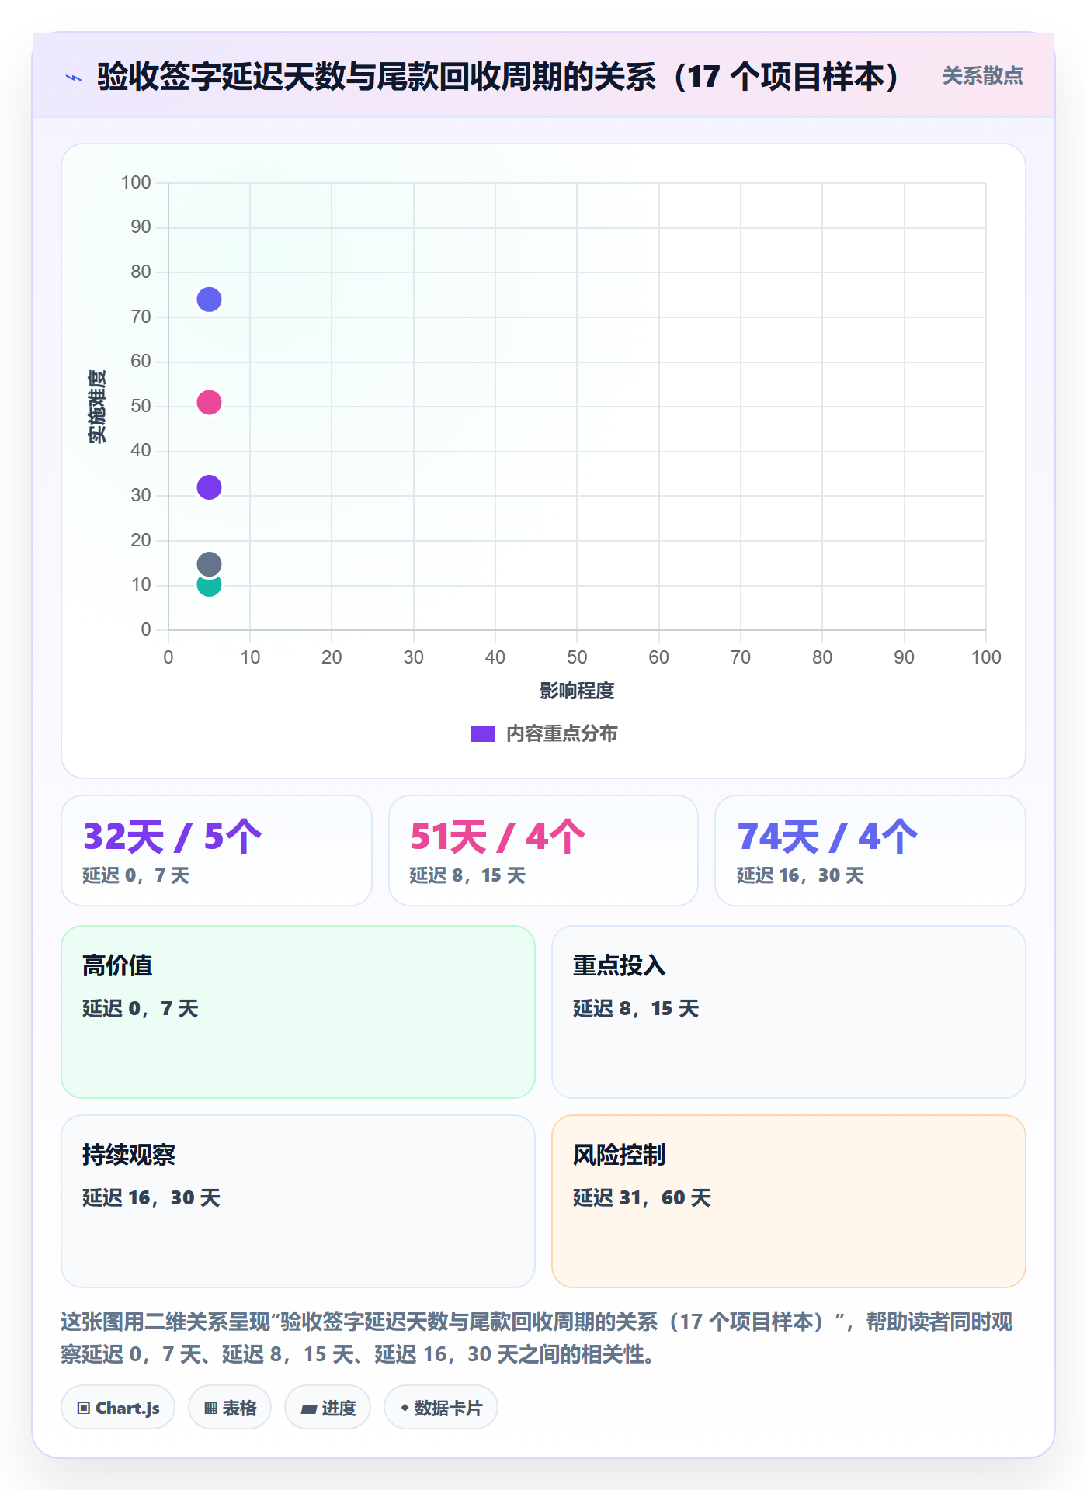The width and height of the screenshot is (1087, 1490).
Task: Select the 74天 / 4个 stat card
Action: point(870,851)
